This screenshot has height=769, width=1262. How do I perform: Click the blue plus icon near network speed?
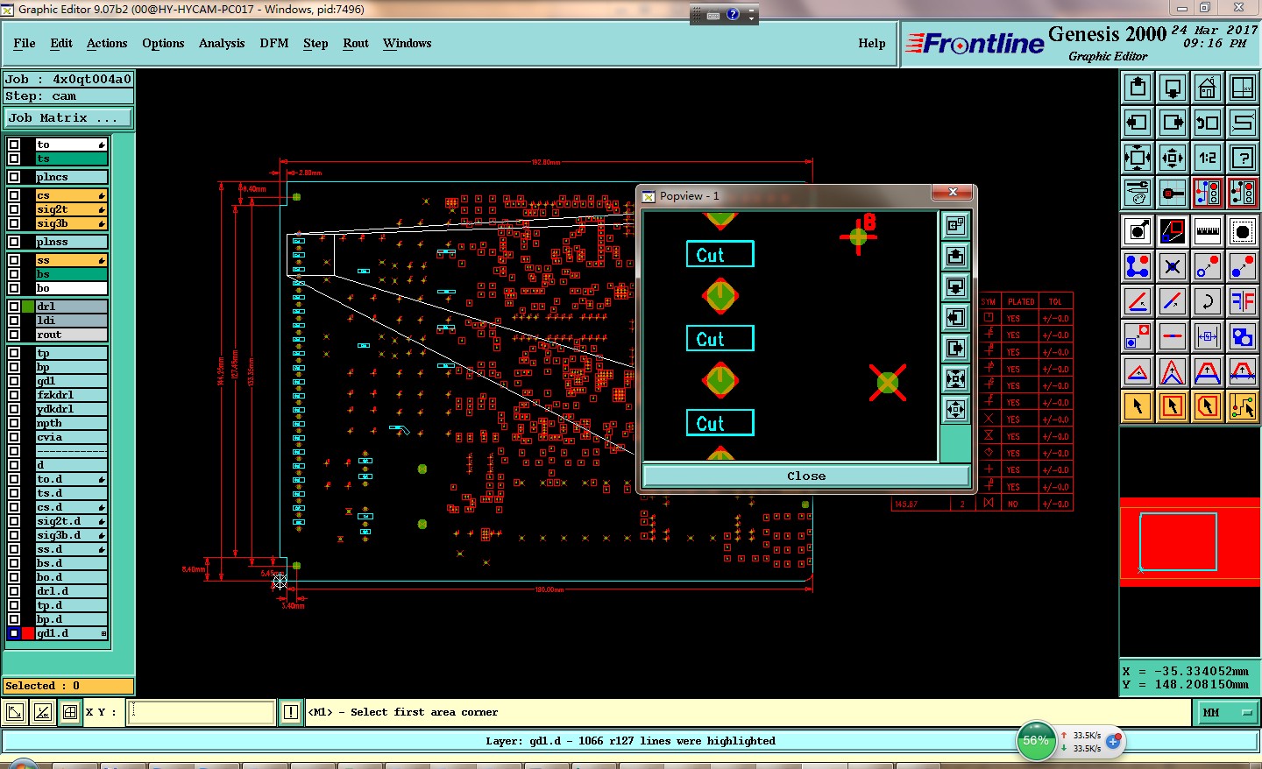pyautogui.click(x=1113, y=741)
